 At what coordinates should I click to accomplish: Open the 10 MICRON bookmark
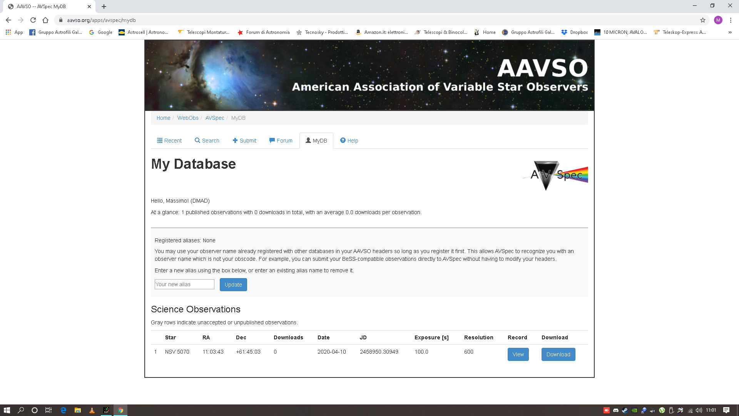(x=620, y=32)
